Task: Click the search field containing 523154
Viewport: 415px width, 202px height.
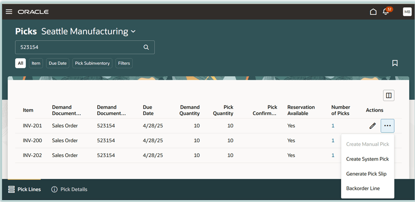Action: tap(79, 47)
